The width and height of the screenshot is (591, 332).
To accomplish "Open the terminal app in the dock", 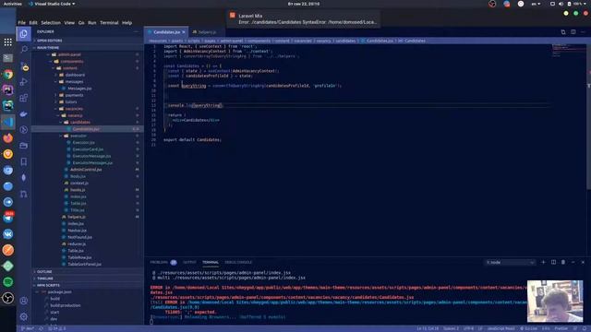I will click(x=8, y=58).
